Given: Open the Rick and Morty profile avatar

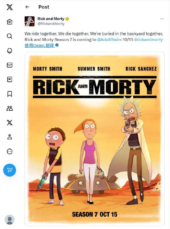Looking at the screenshot, I should (30, 21).
